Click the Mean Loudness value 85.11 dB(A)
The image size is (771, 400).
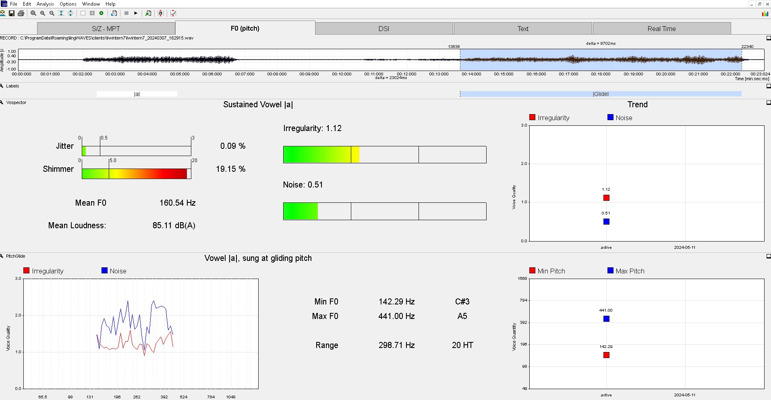(174, 225)
